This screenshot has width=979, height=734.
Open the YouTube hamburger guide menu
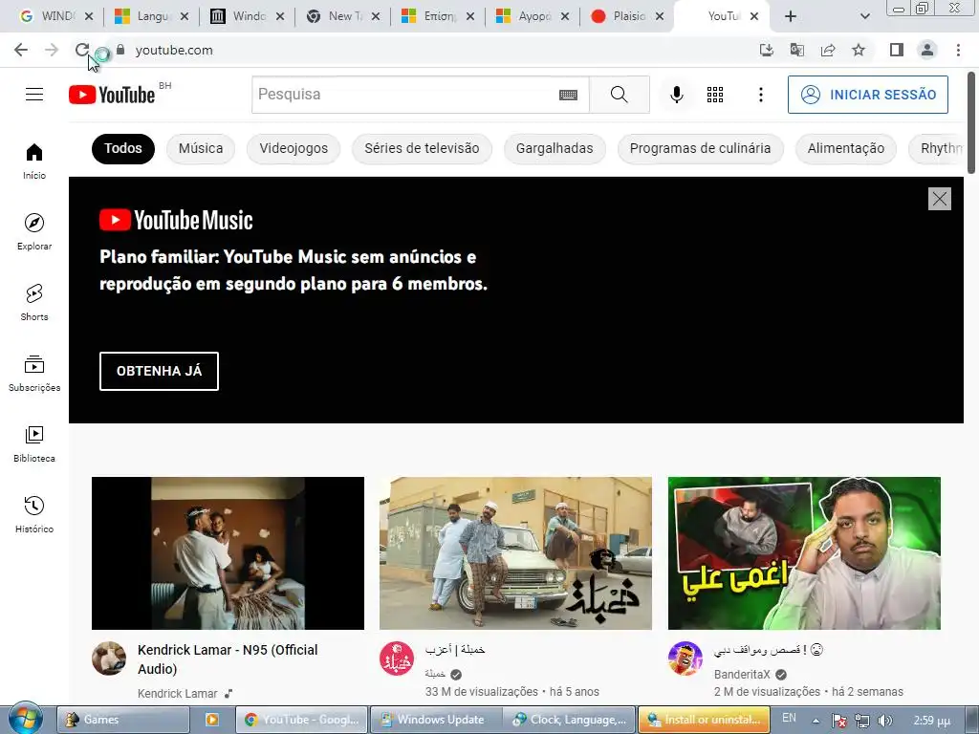pyautogui.click(x=34, y=95)
